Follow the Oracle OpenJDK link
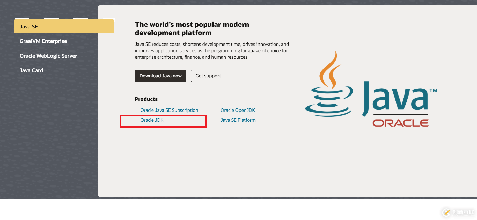 238,110
